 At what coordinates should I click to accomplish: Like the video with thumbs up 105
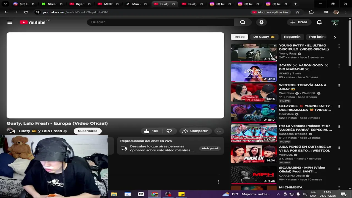tap(151, 131)
